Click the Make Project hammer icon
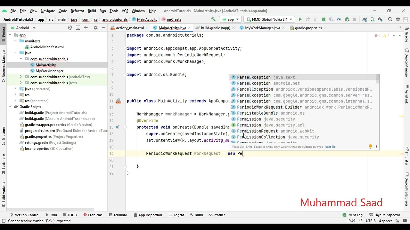Viewport: 410px width, 230px height. [213, 19]
